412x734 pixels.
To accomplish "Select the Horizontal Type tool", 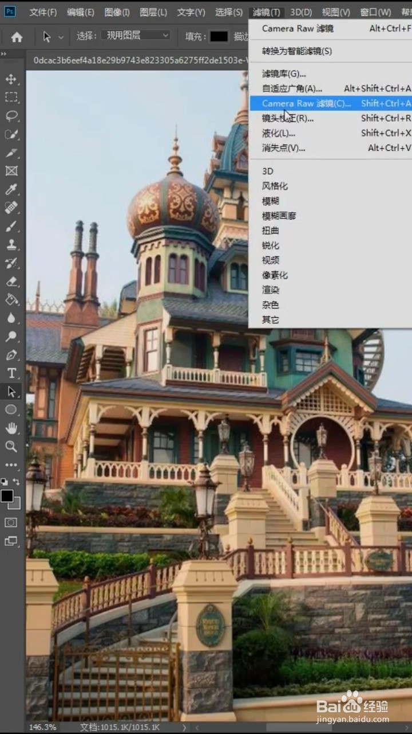I will [x=11, y=373].
